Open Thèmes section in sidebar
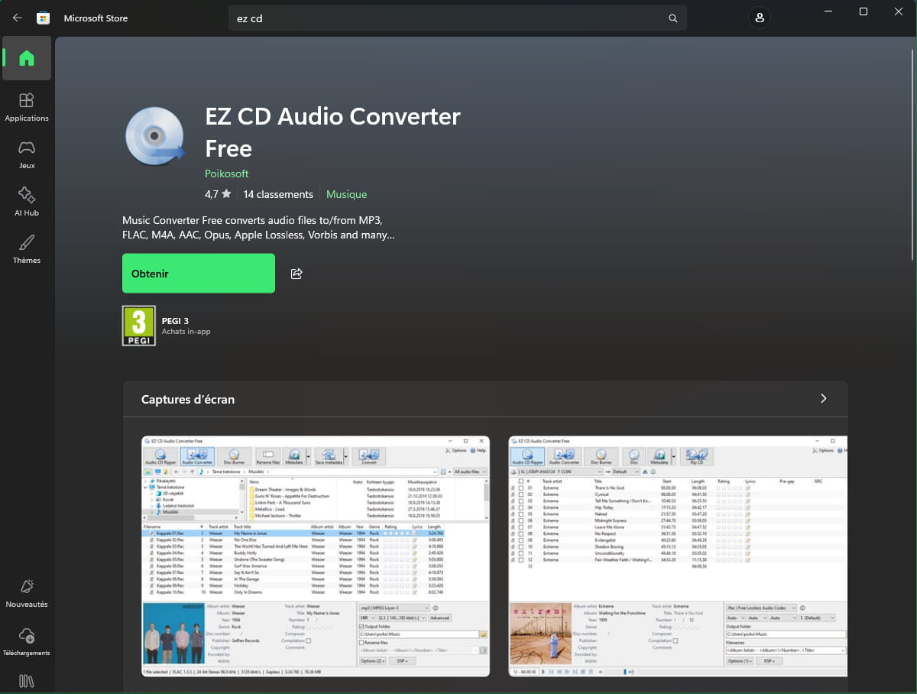Image resolution: width=917 pixels, height=694 pixels. coord(27,248)
